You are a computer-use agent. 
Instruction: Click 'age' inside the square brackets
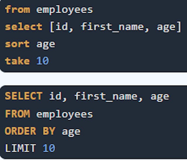coord(166,28)
